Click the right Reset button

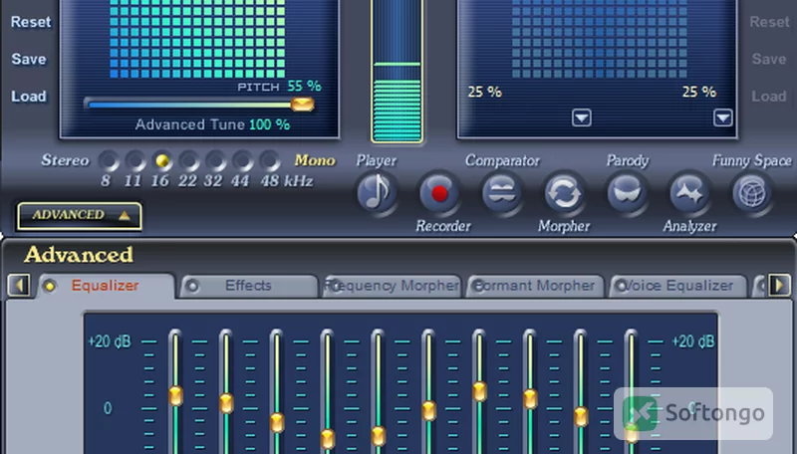769,22
